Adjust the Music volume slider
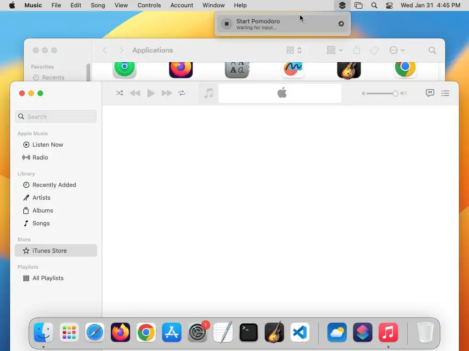Image resolution: width=469 pixels, height=351 pixels. coord(382,93)
